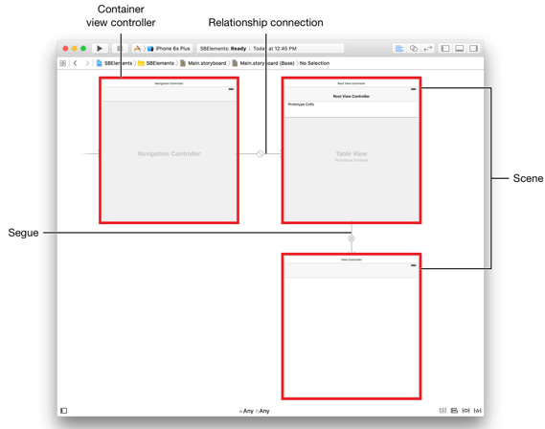The height and width of the screenshot is (429, 545).
Task: Open the Stack button in the canvas bar
Action: (443, 411)
